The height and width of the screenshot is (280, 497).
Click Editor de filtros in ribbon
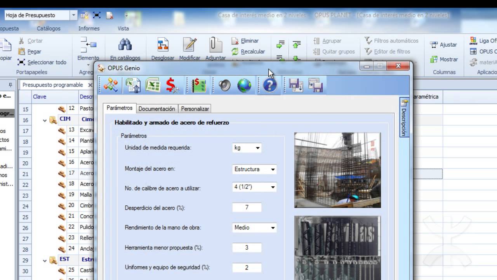pos(387,51)
